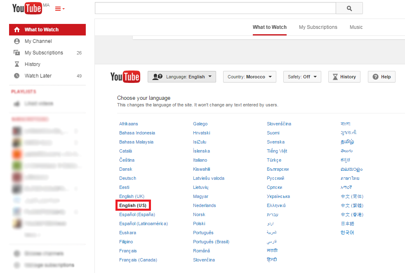This screenshot has height=273, width=405.
Task: Open the Language: English dropdown
Action: [x=182, y=77]
